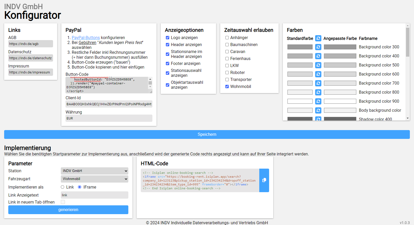The height and width of the screenshot is (225, 414).
Task: Click the AGB URL input field
Action: point(31,44)
